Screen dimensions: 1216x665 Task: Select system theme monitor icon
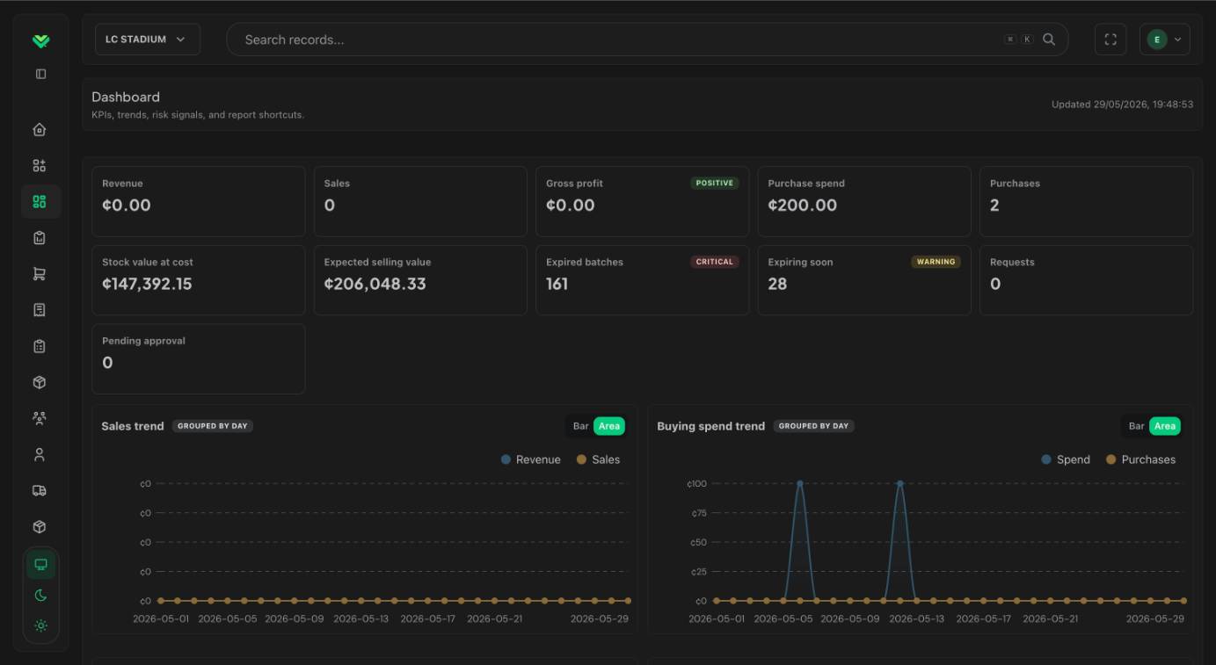point(40,564)
